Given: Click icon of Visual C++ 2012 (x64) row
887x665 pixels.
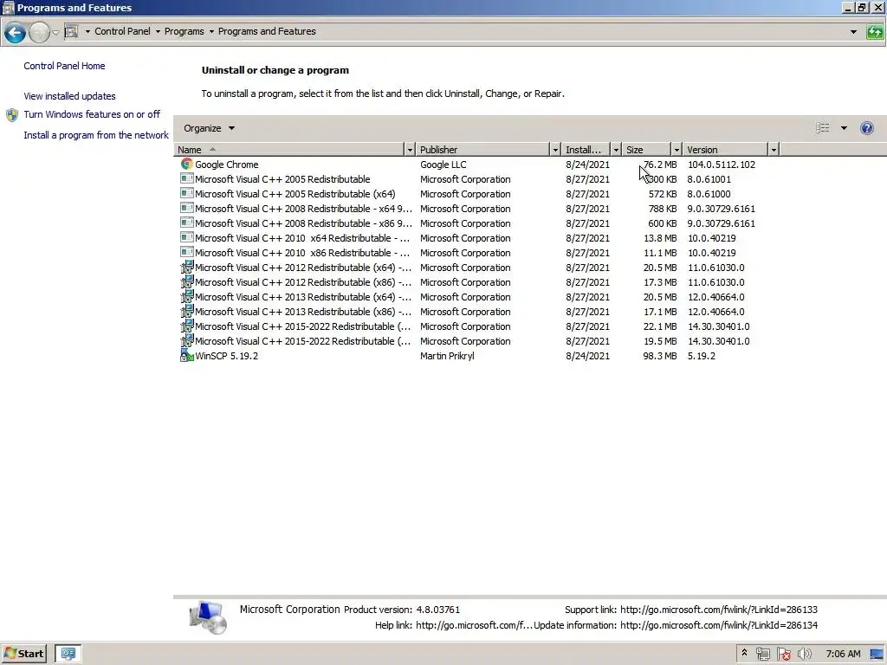Looking at the screenshot, I should pos(186,267).
